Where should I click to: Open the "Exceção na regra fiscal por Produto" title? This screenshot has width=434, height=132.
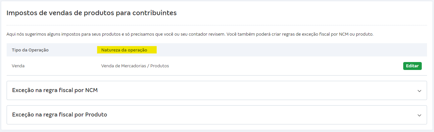coord(59,115)
